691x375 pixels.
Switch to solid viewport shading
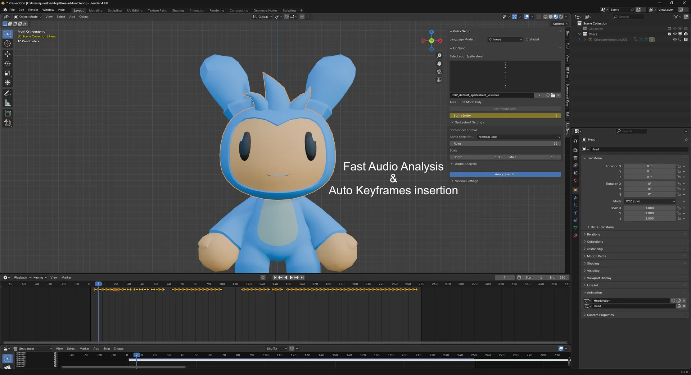pyautogui.click(x=550, y=17)
